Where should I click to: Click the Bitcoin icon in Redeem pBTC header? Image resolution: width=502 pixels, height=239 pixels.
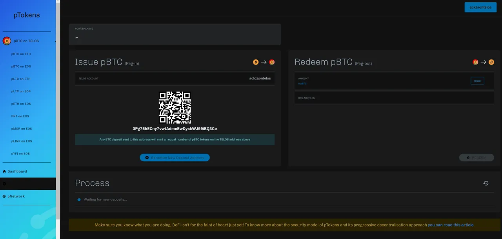pos(491,62)
